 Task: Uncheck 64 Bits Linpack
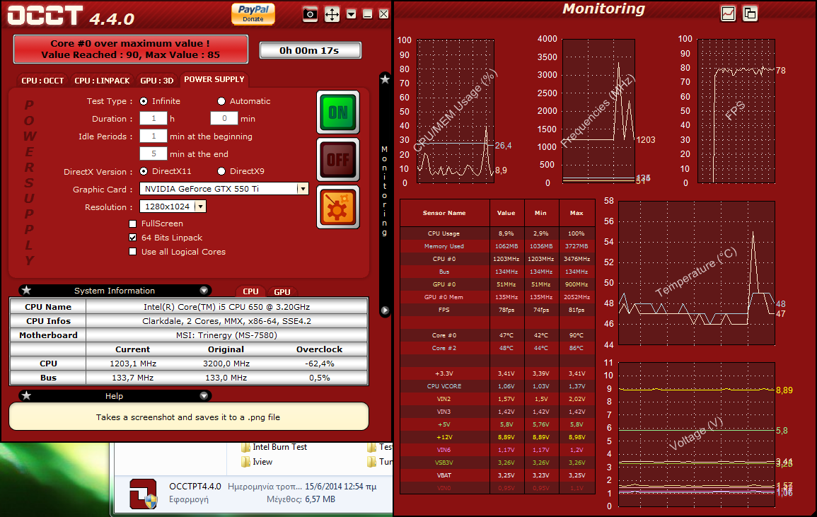(x=132, y=238)
